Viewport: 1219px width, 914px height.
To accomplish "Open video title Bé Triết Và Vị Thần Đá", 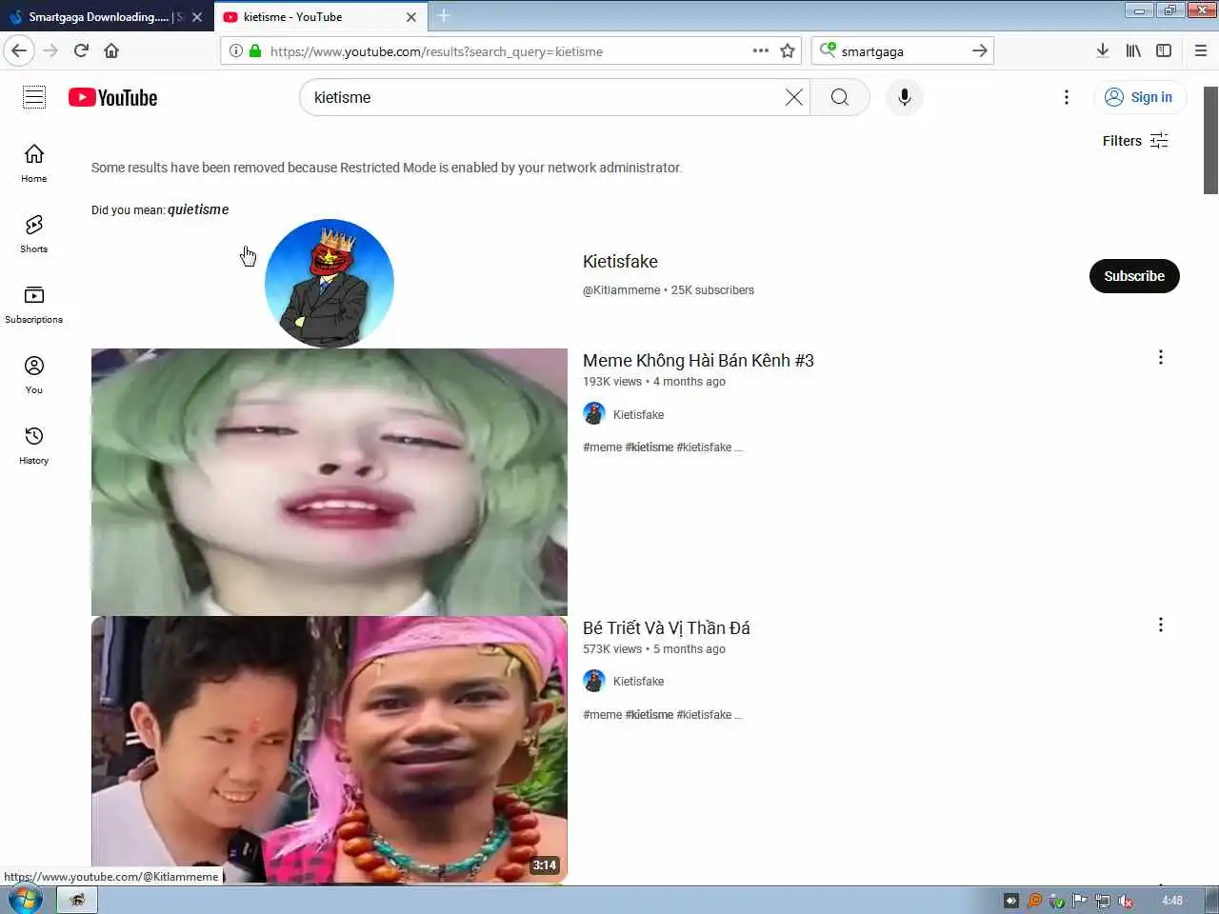I will coord(667,628).
